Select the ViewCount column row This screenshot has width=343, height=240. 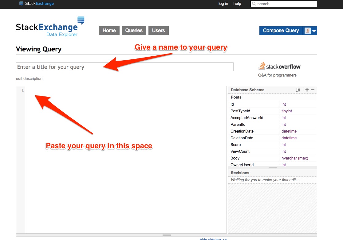[273, 152]
